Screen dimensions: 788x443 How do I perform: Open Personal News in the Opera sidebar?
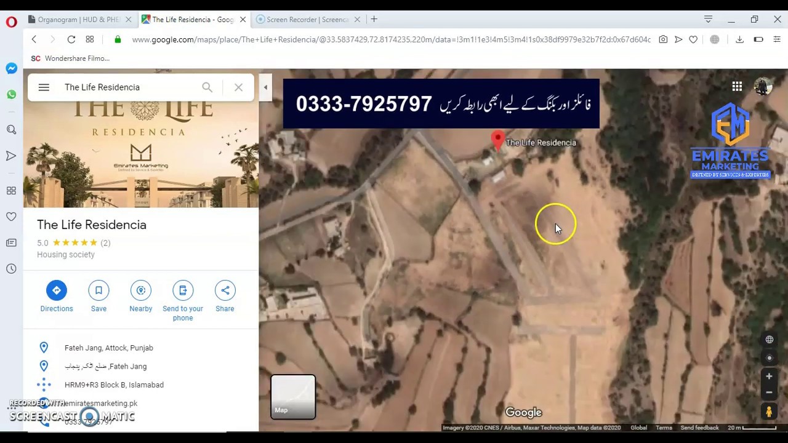(11, 243)
